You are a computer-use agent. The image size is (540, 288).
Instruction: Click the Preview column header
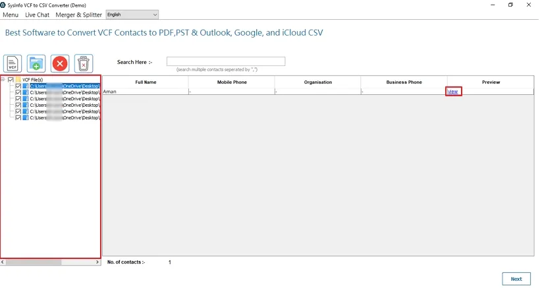[x=491, y=82]
